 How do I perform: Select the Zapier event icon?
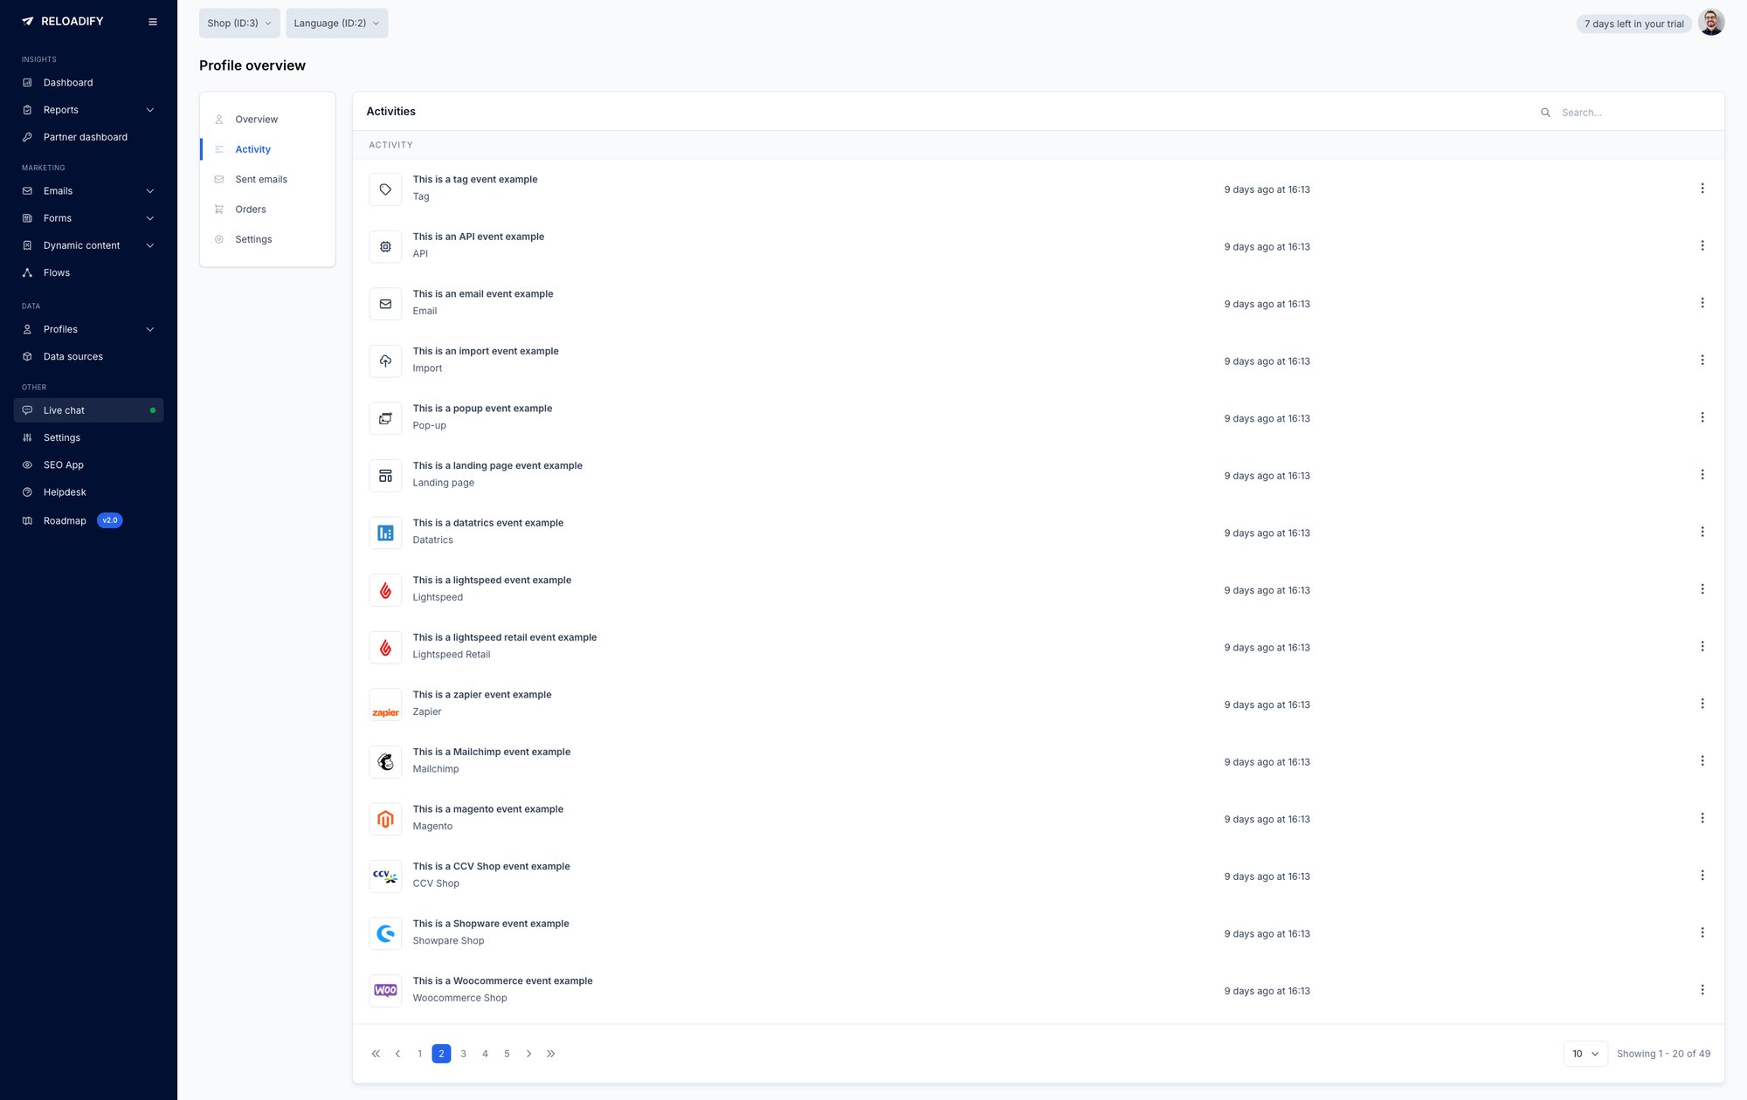384,704
